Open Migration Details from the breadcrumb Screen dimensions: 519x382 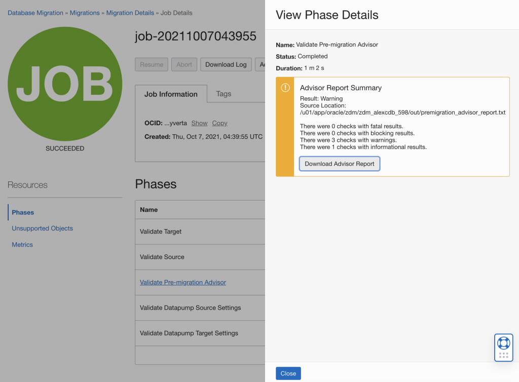tap(129, 13)
